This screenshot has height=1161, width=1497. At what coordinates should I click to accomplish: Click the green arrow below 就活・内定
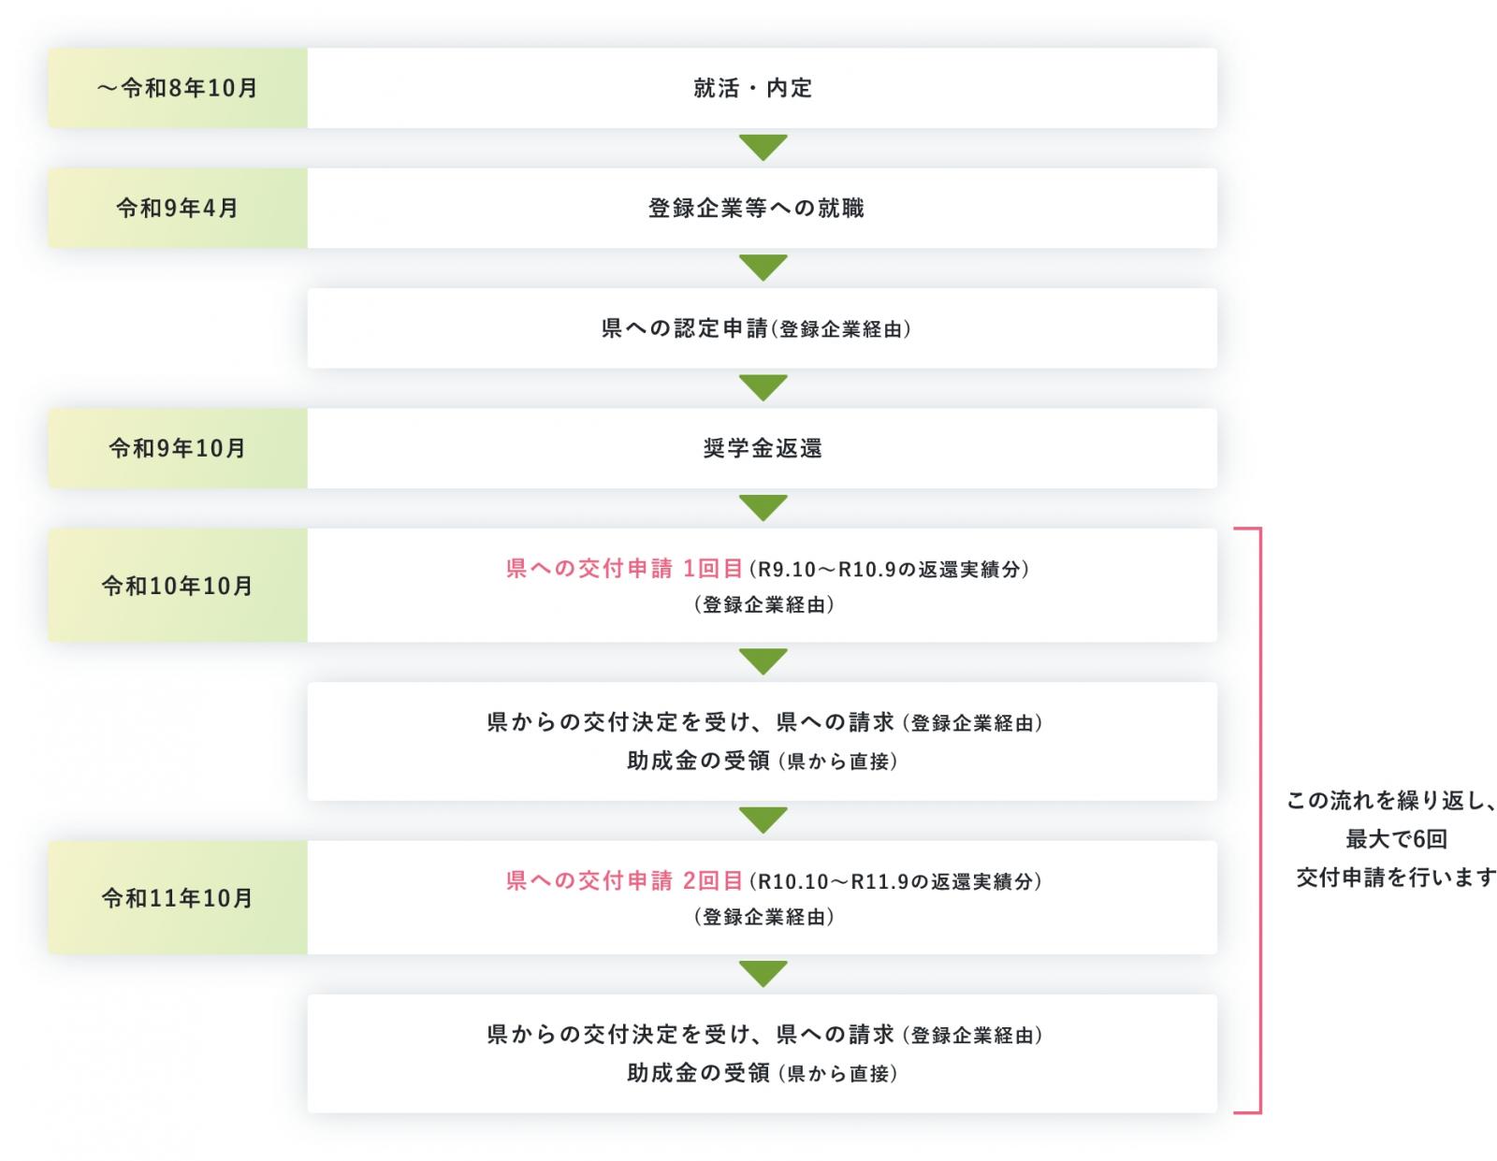(x=763, y=148)
